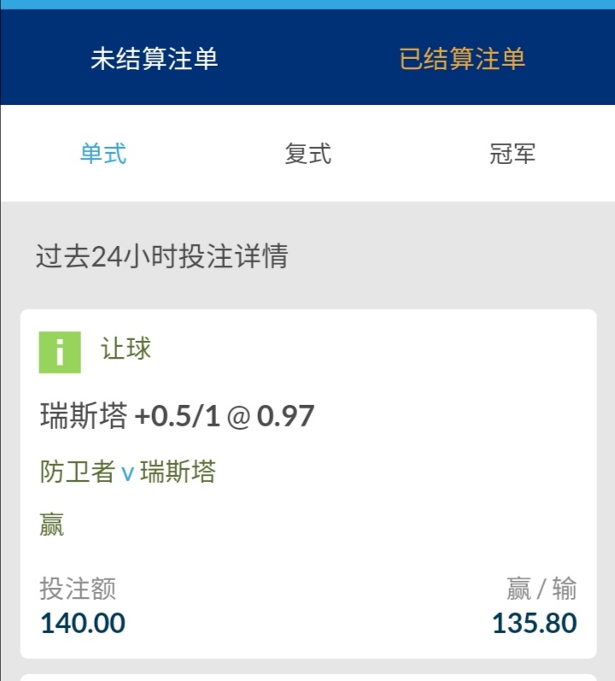Click 瑞斯塔 in the match line
Image resolution: width=615 pixels, height=681 pixels.
[x=178, y=472]
